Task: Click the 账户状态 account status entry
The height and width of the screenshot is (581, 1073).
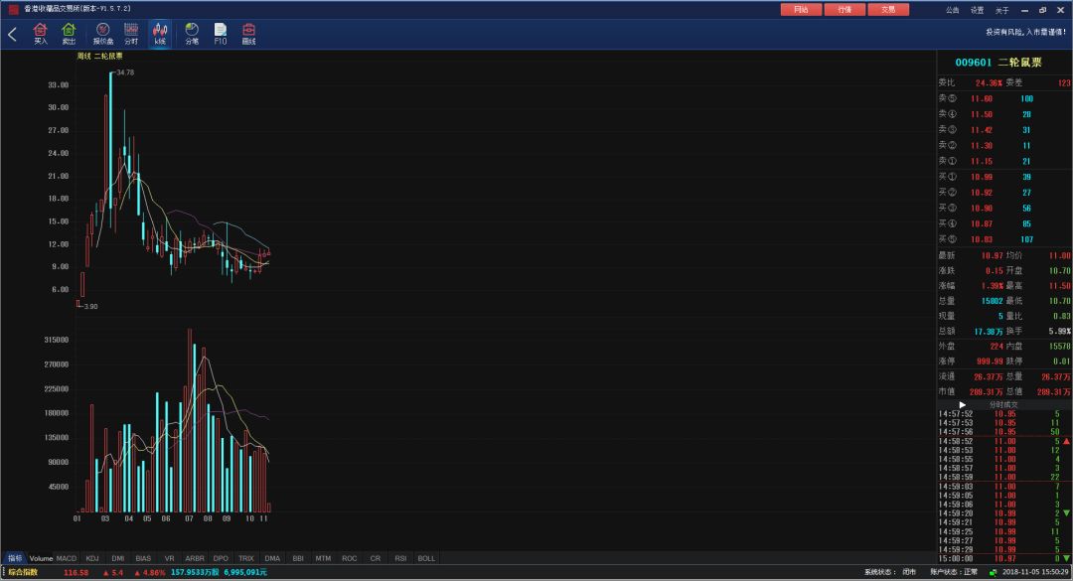Action: (953, 572)
